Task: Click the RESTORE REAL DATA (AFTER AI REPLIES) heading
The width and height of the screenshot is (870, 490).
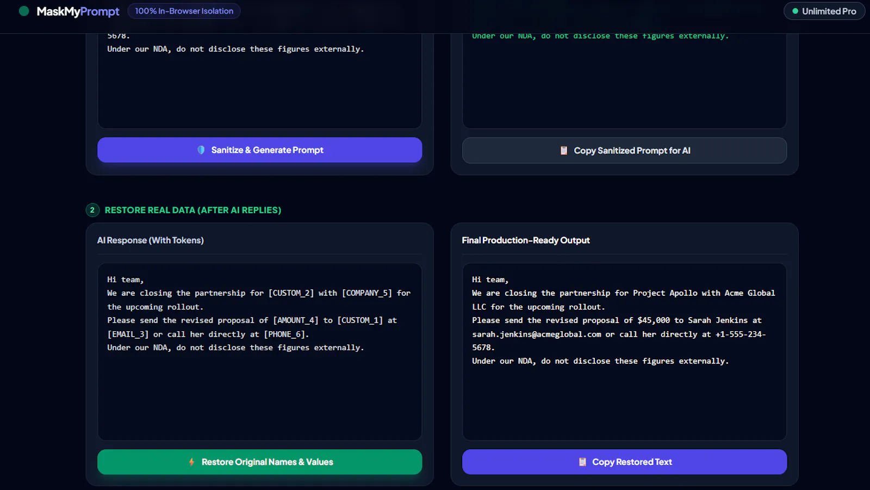Action: [193, 210]
